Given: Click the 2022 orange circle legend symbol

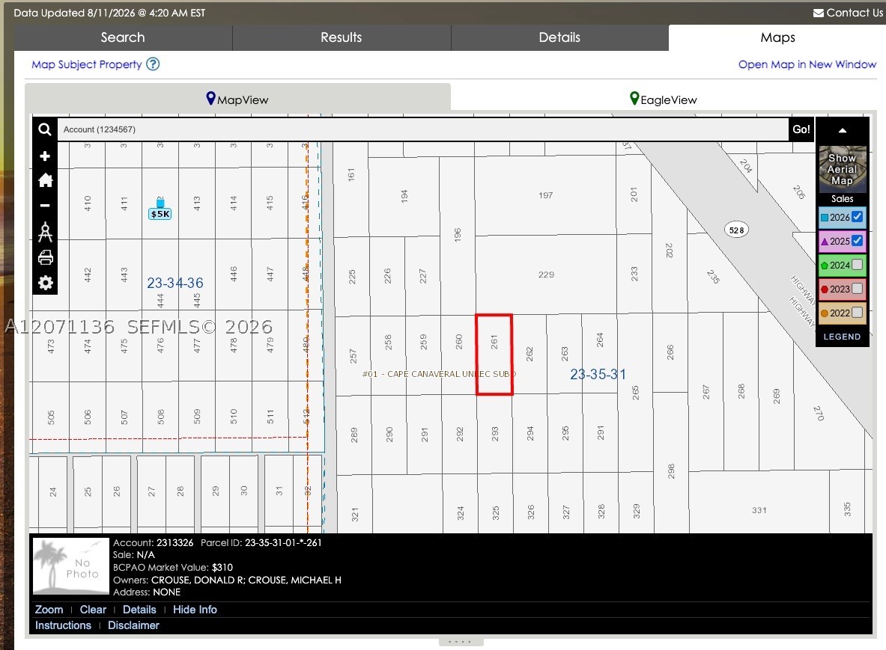Looking at the screenshot, I should [x=825, y=313].
